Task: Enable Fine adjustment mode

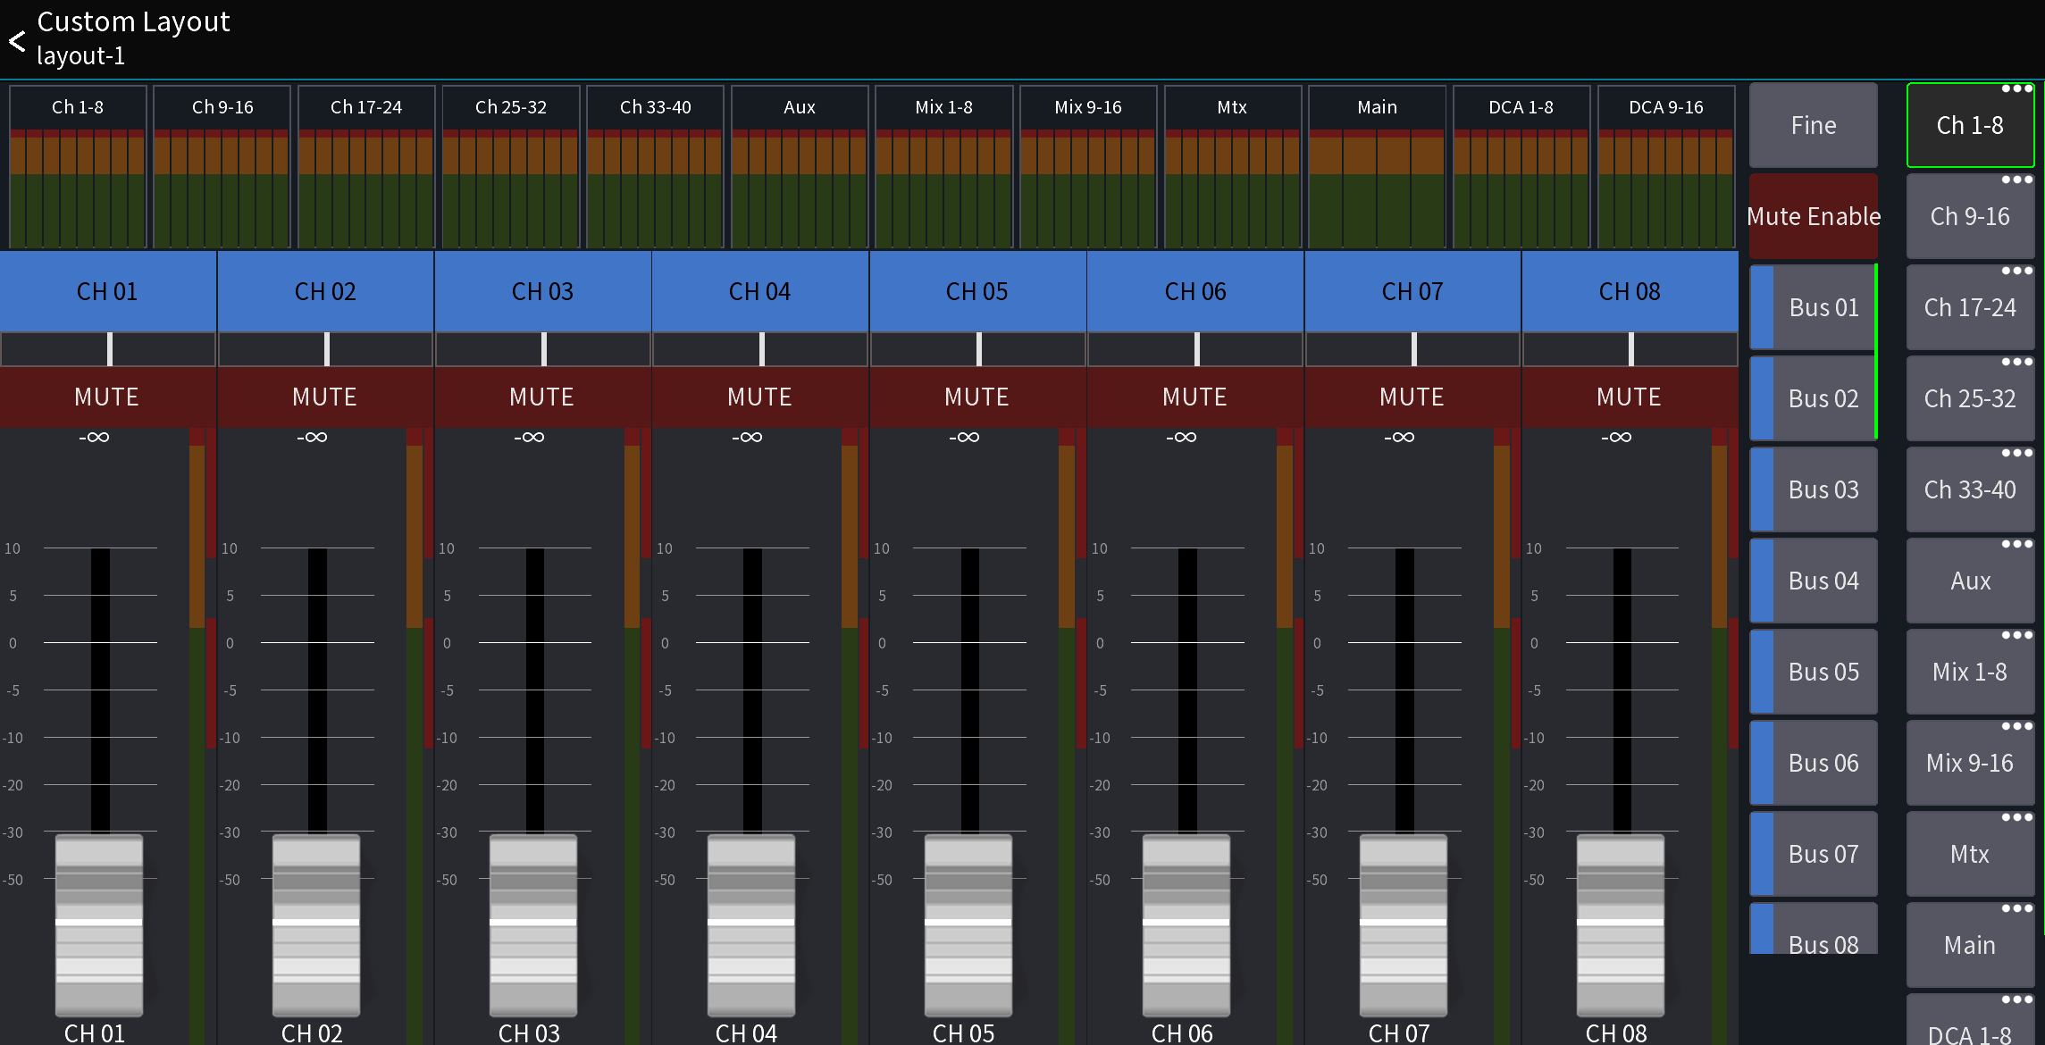Action: point(1813,125)
